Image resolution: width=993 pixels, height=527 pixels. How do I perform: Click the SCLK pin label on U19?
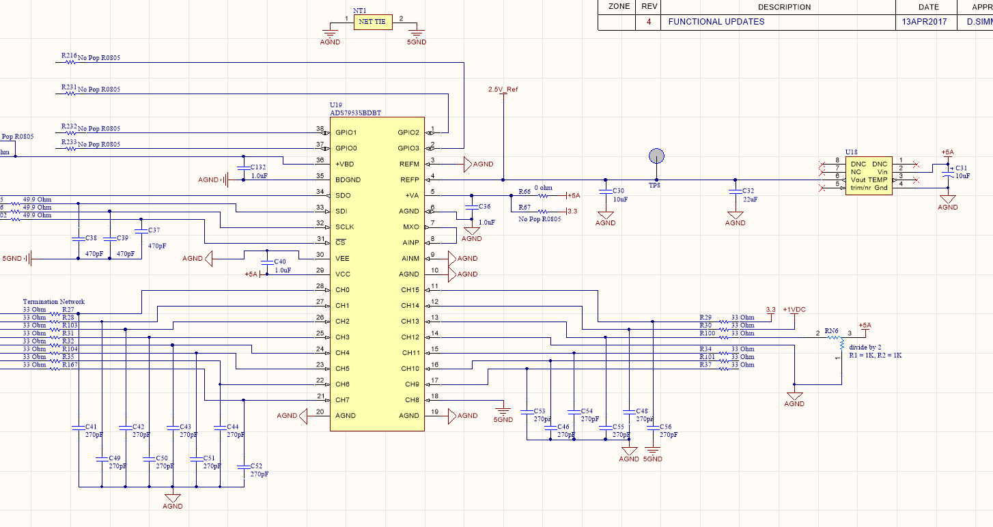coord(345,227)
